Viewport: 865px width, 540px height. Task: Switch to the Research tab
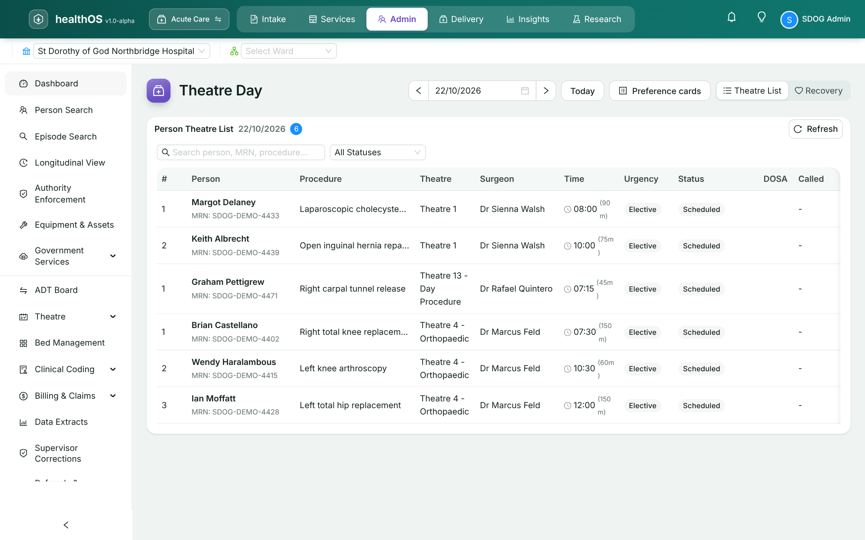pos(597,19)
